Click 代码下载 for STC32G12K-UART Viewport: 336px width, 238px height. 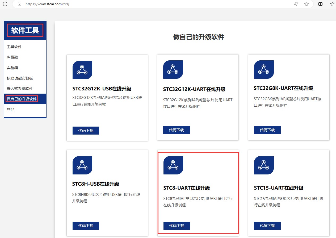[x=177, y=130]
